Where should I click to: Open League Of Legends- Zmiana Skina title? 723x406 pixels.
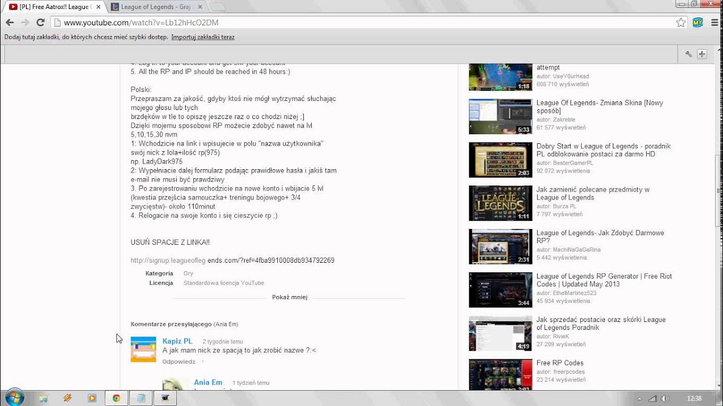[599, 107]
